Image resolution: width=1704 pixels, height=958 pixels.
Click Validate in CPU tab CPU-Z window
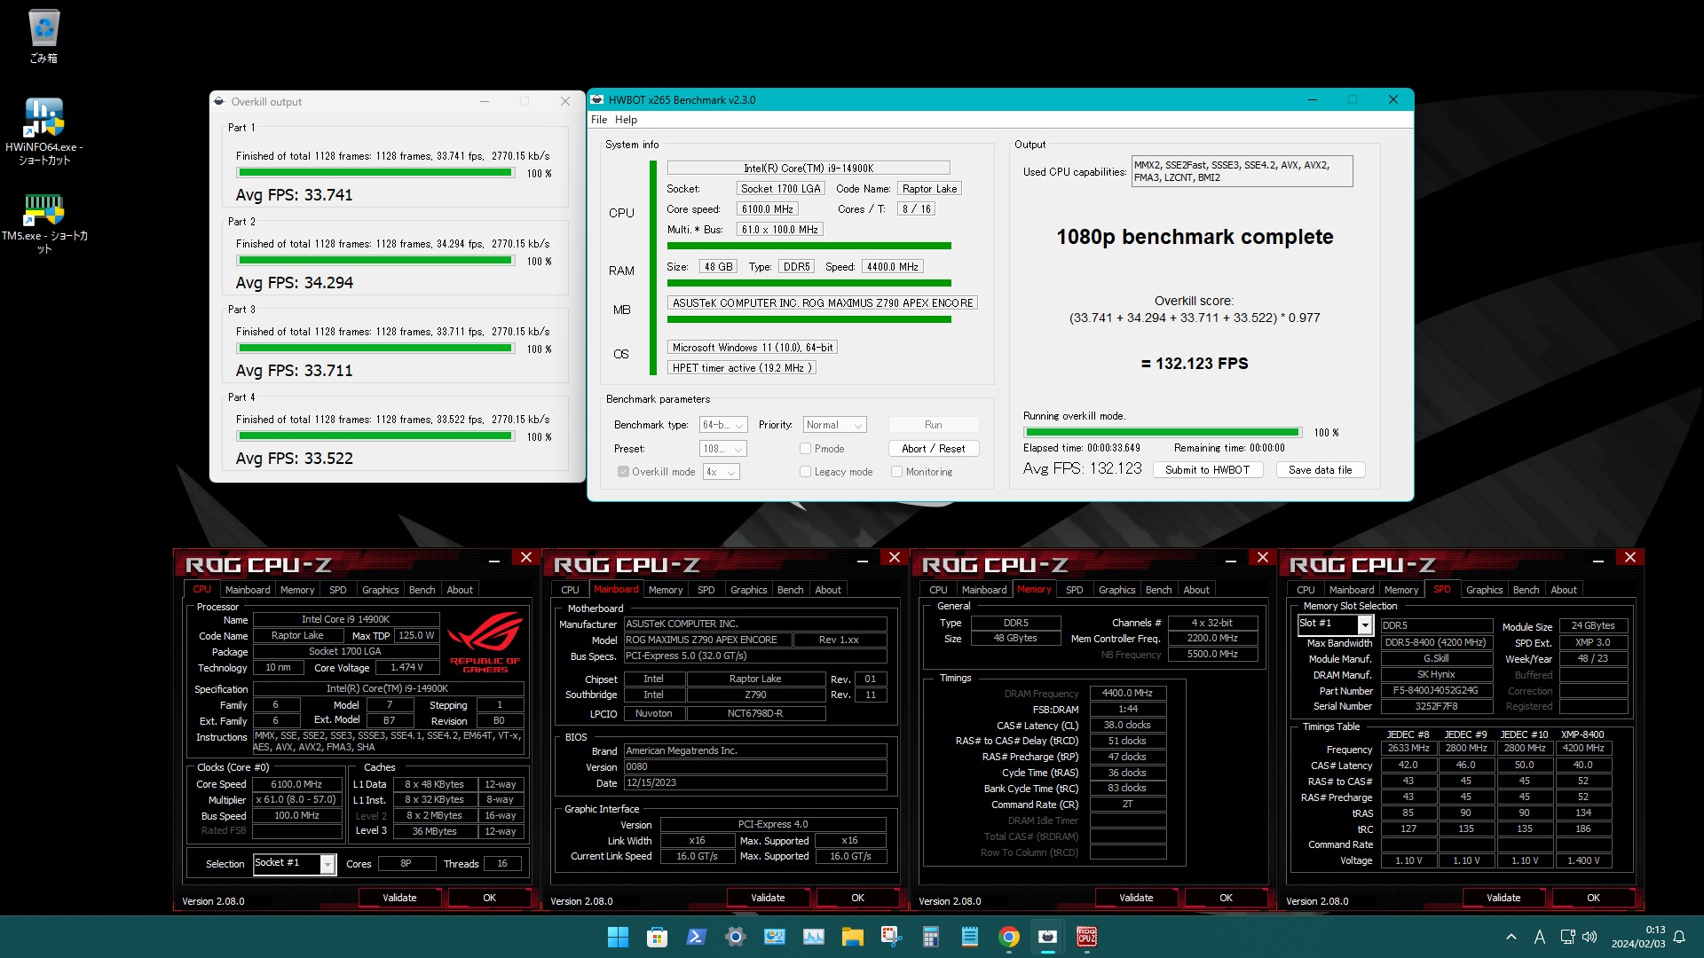pos(399,898)
